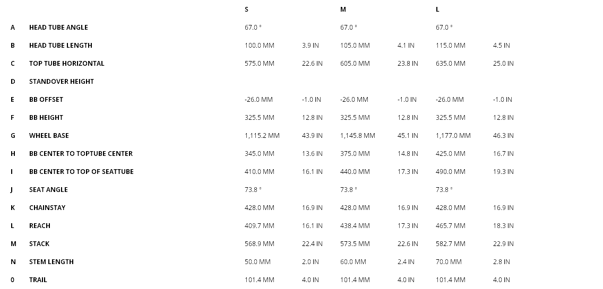Image resolution: width=603 pixels, height=289 pixels.
Task: Select the HEAD TUBE LENGTH row label
Action: tap(61, 46)
